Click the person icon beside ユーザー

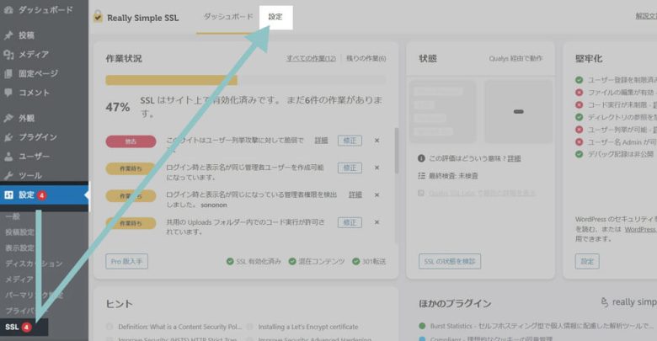tap(8, 157)
